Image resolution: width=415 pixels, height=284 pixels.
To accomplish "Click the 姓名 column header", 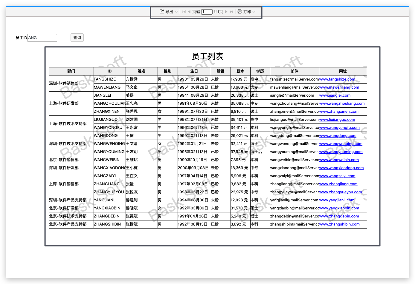I will [x=142, y=71].
